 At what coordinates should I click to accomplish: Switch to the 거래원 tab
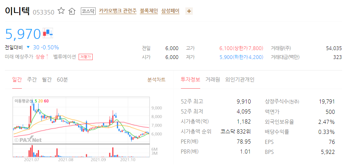[212, 80]
